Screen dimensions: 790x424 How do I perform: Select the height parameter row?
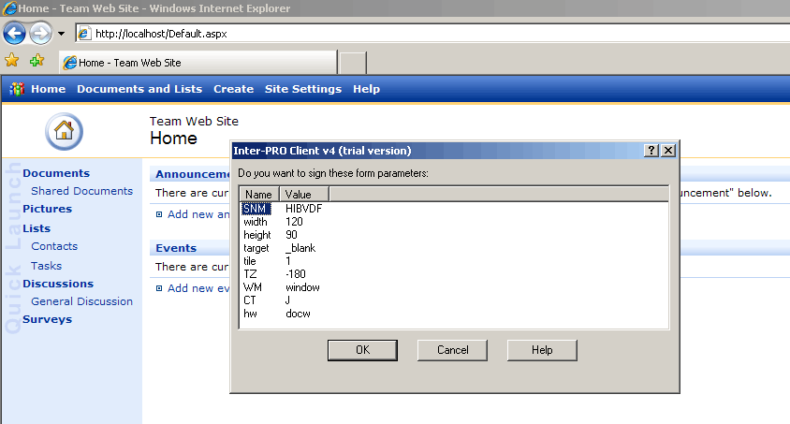pos(454,235)
